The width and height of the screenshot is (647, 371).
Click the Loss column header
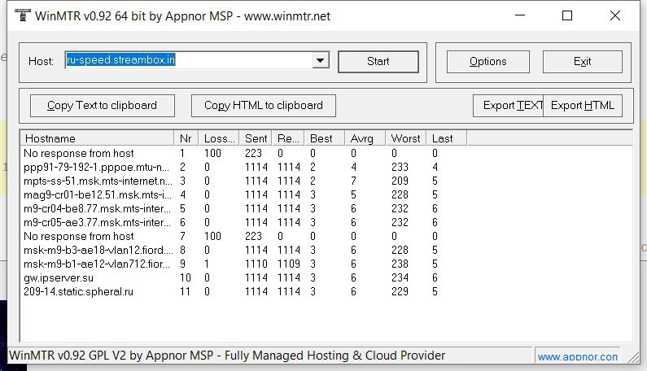coord(219,138)
